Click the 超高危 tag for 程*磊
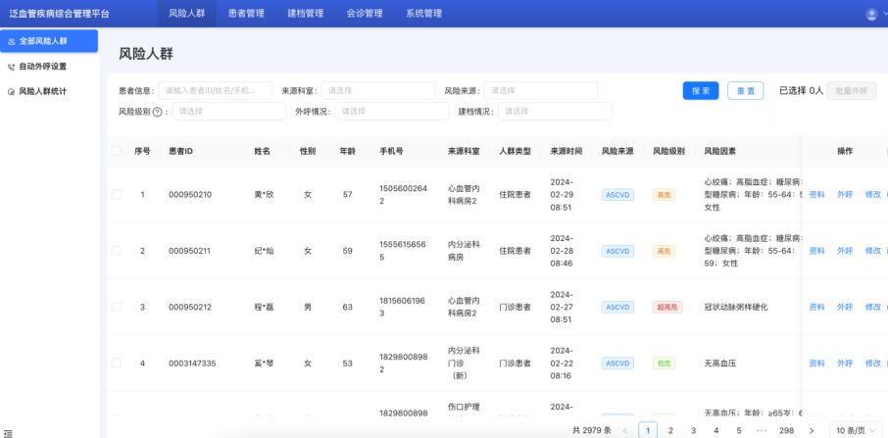Screen dimensions: 888x438 pyautogui.click(x=667, y=308)
